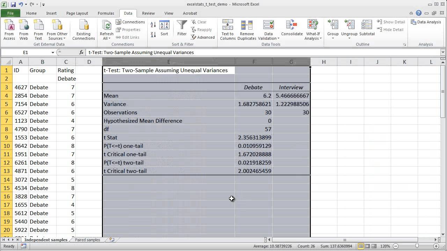Open the Sort dialog
Screen dimensions: 447x251
[x=164, y=29]
